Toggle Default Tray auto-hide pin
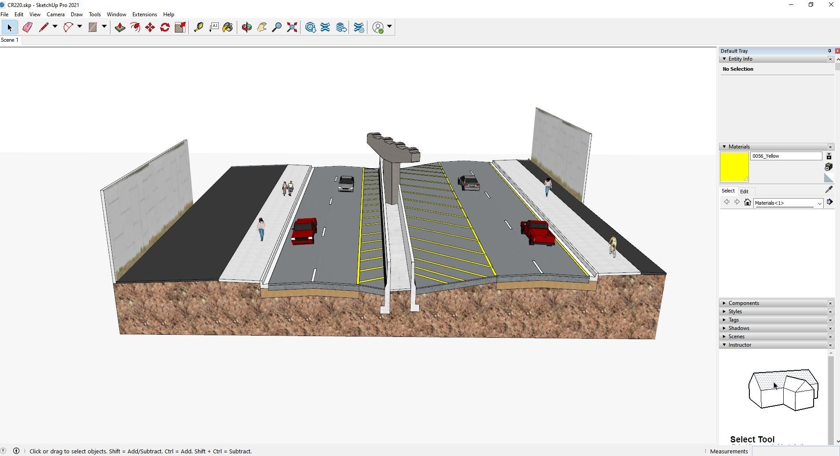The width and height of the screenshot is (840, 456). point(829,51)
